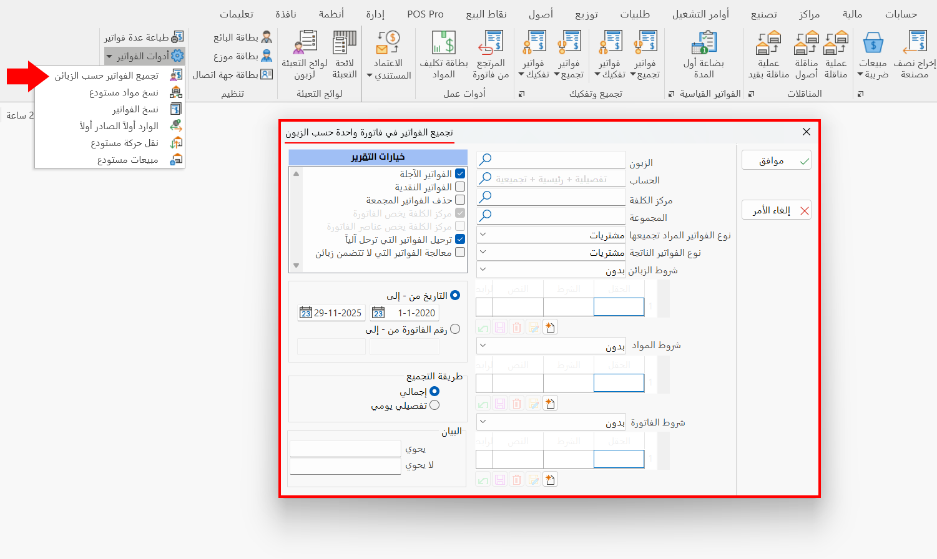The image size is (937, 559).
Task: اختر طريقة التجميع تفصيلي يومي
Action: coord(434,404)
